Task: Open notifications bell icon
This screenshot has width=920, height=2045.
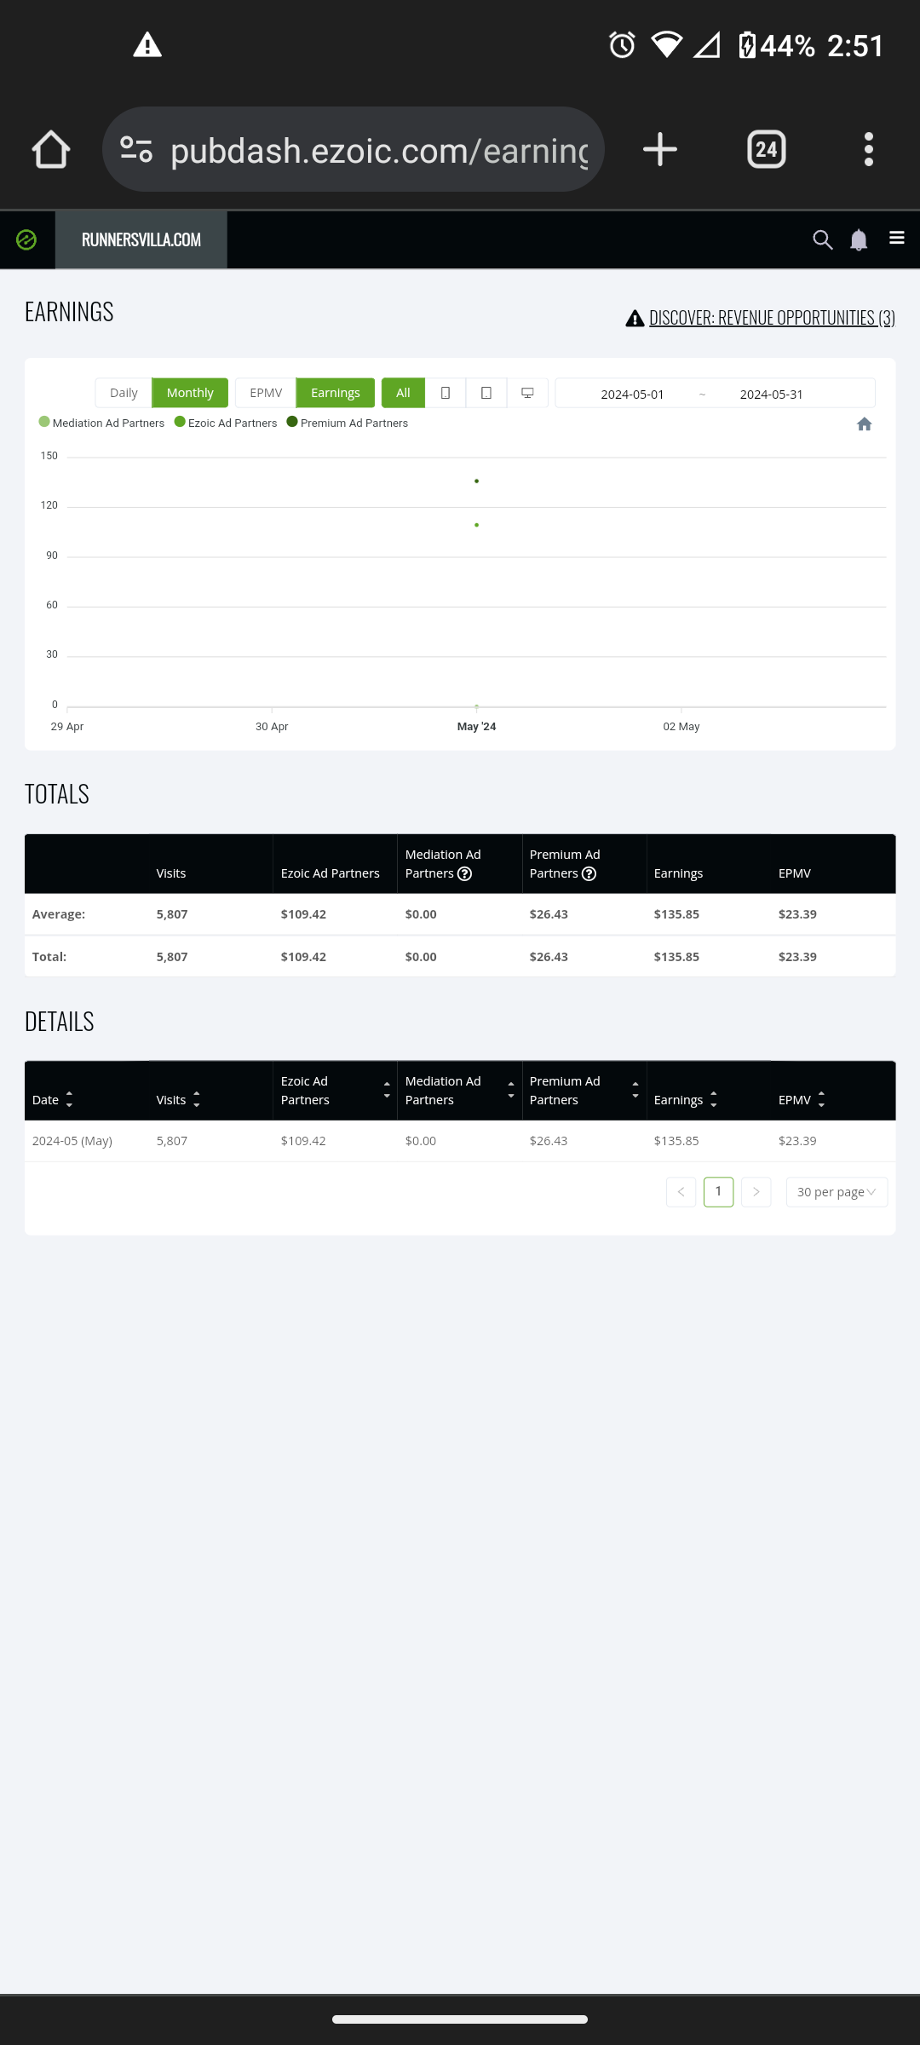Action: pyautogui.click(x=859, y=240)
